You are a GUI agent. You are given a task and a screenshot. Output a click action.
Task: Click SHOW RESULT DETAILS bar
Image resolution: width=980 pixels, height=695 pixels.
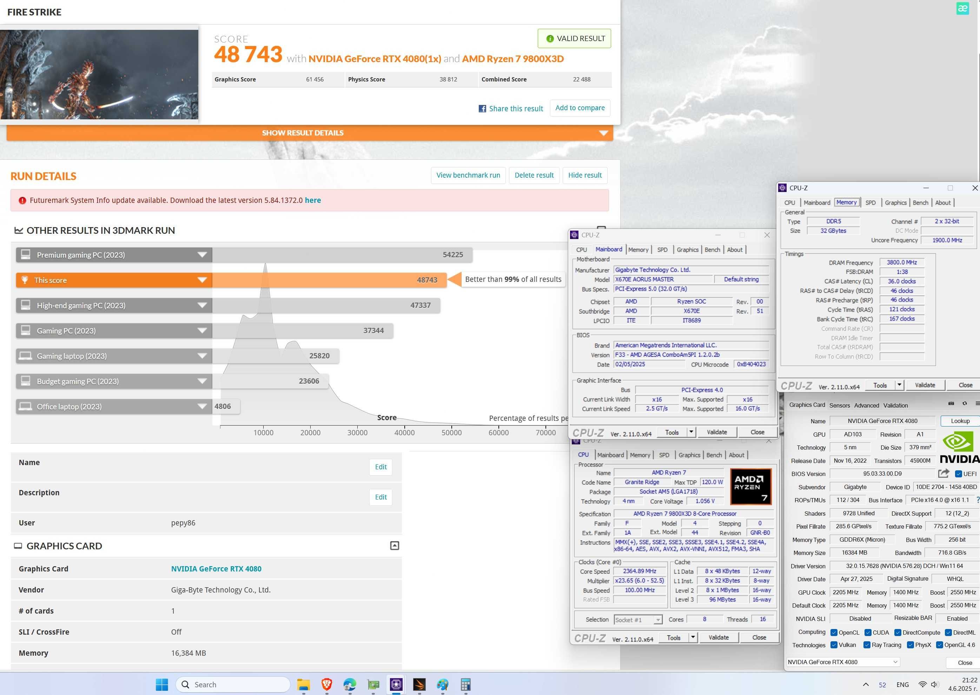(310, 133)
